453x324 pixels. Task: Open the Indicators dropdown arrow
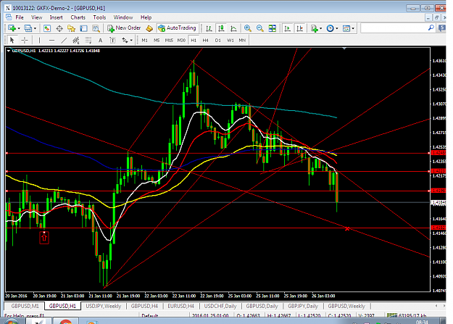[x=320, y=28]
